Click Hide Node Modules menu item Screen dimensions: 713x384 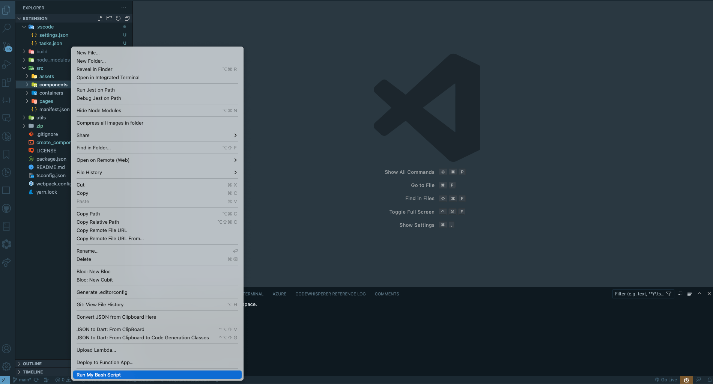[x=157, y=111]
